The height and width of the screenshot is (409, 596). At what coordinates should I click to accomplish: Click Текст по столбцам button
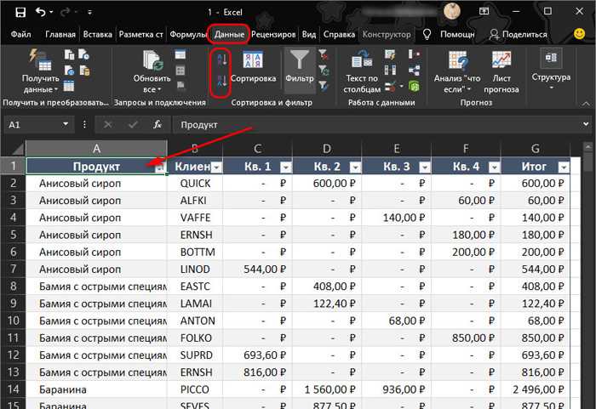click(x=362, y=72)
